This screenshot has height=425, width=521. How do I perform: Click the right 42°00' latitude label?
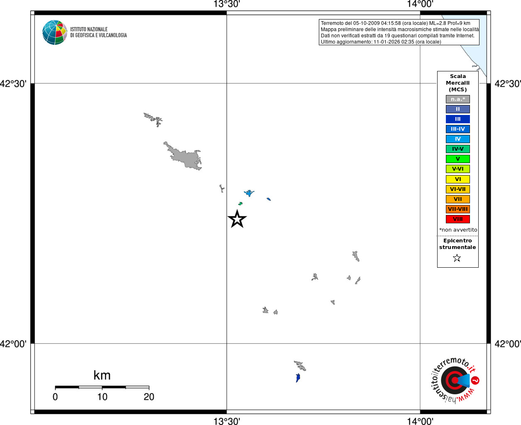coord(508,344)
